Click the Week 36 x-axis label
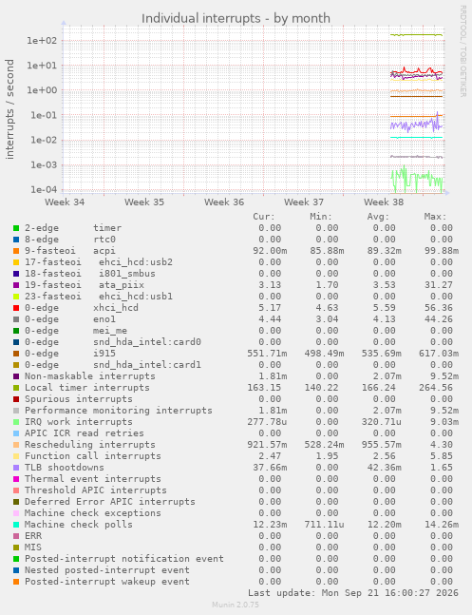 pos(224,202)
